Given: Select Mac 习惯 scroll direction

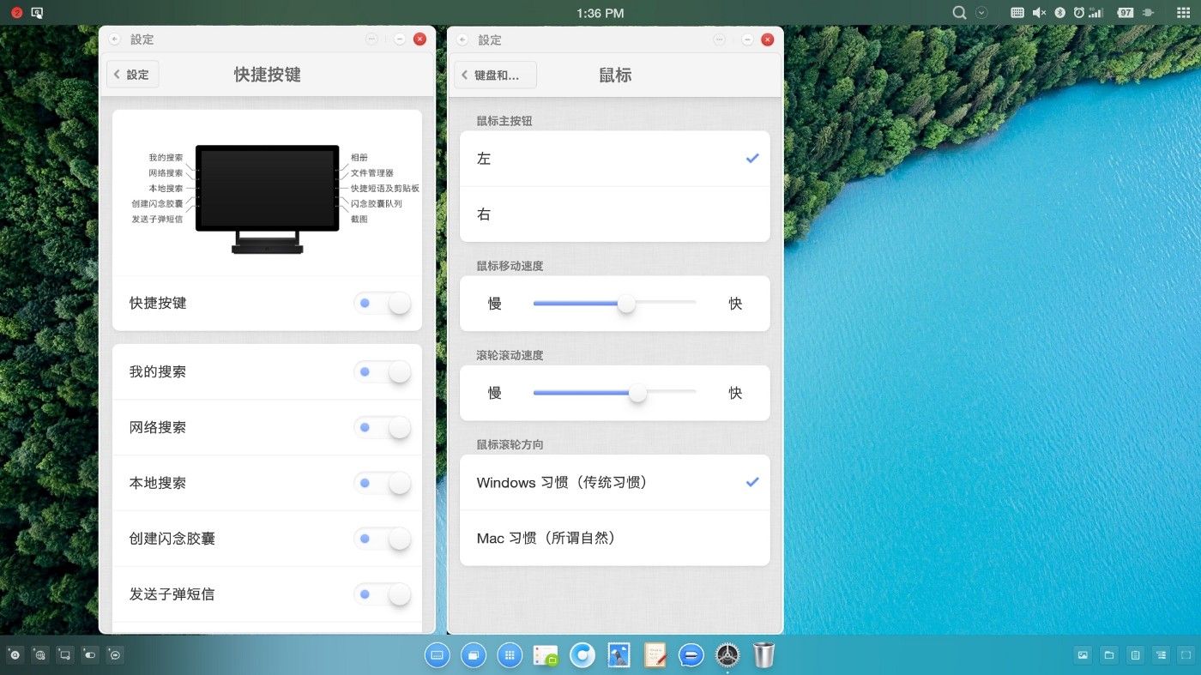Looking at the screenshot, I should point(614,538).
